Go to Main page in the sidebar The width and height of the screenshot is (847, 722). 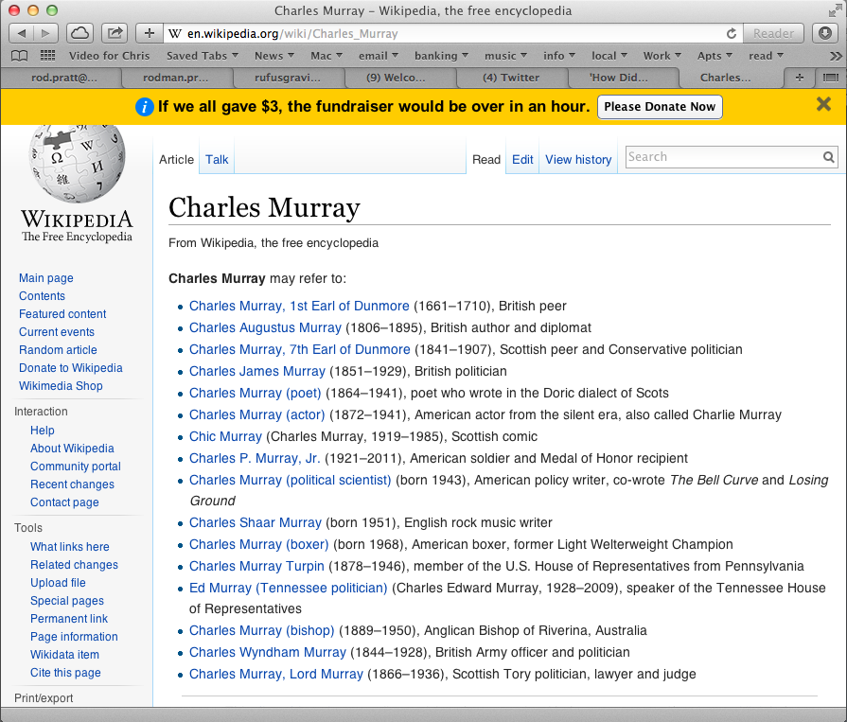[x=46, y=278]
